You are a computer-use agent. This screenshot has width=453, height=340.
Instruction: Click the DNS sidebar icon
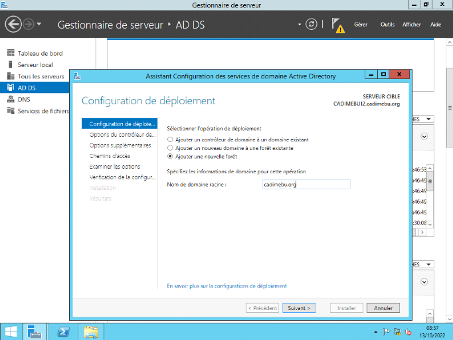pyautogui.click(x=11, y=99)
